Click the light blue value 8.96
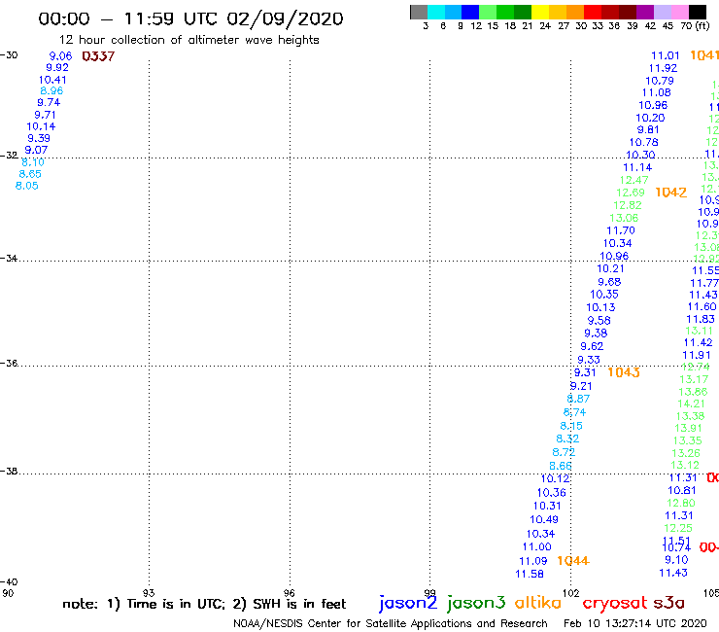Image resolution: width=719 pixels, height=632 pixels. [51, 90]
